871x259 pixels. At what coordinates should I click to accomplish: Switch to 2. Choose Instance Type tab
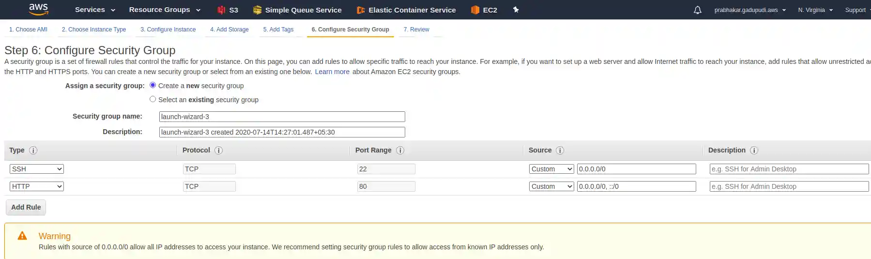94,30
